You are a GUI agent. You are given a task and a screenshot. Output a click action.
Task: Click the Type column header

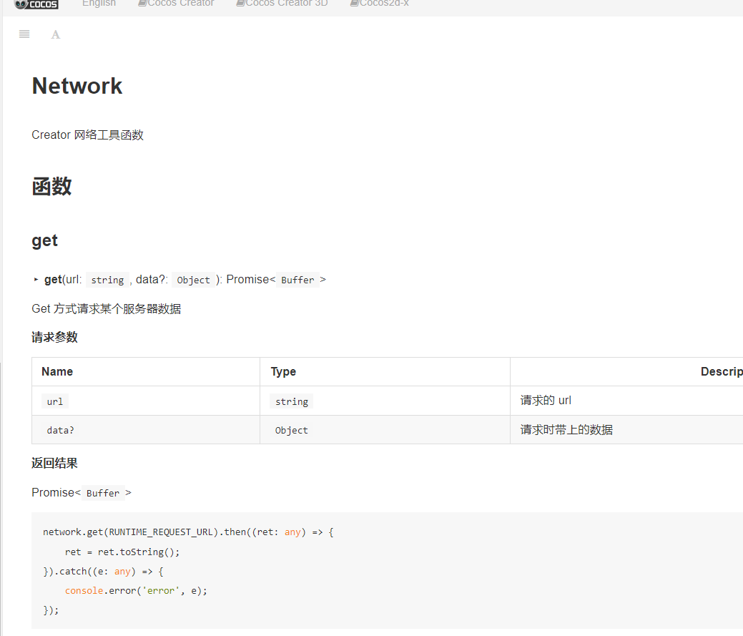coord(283,371)
